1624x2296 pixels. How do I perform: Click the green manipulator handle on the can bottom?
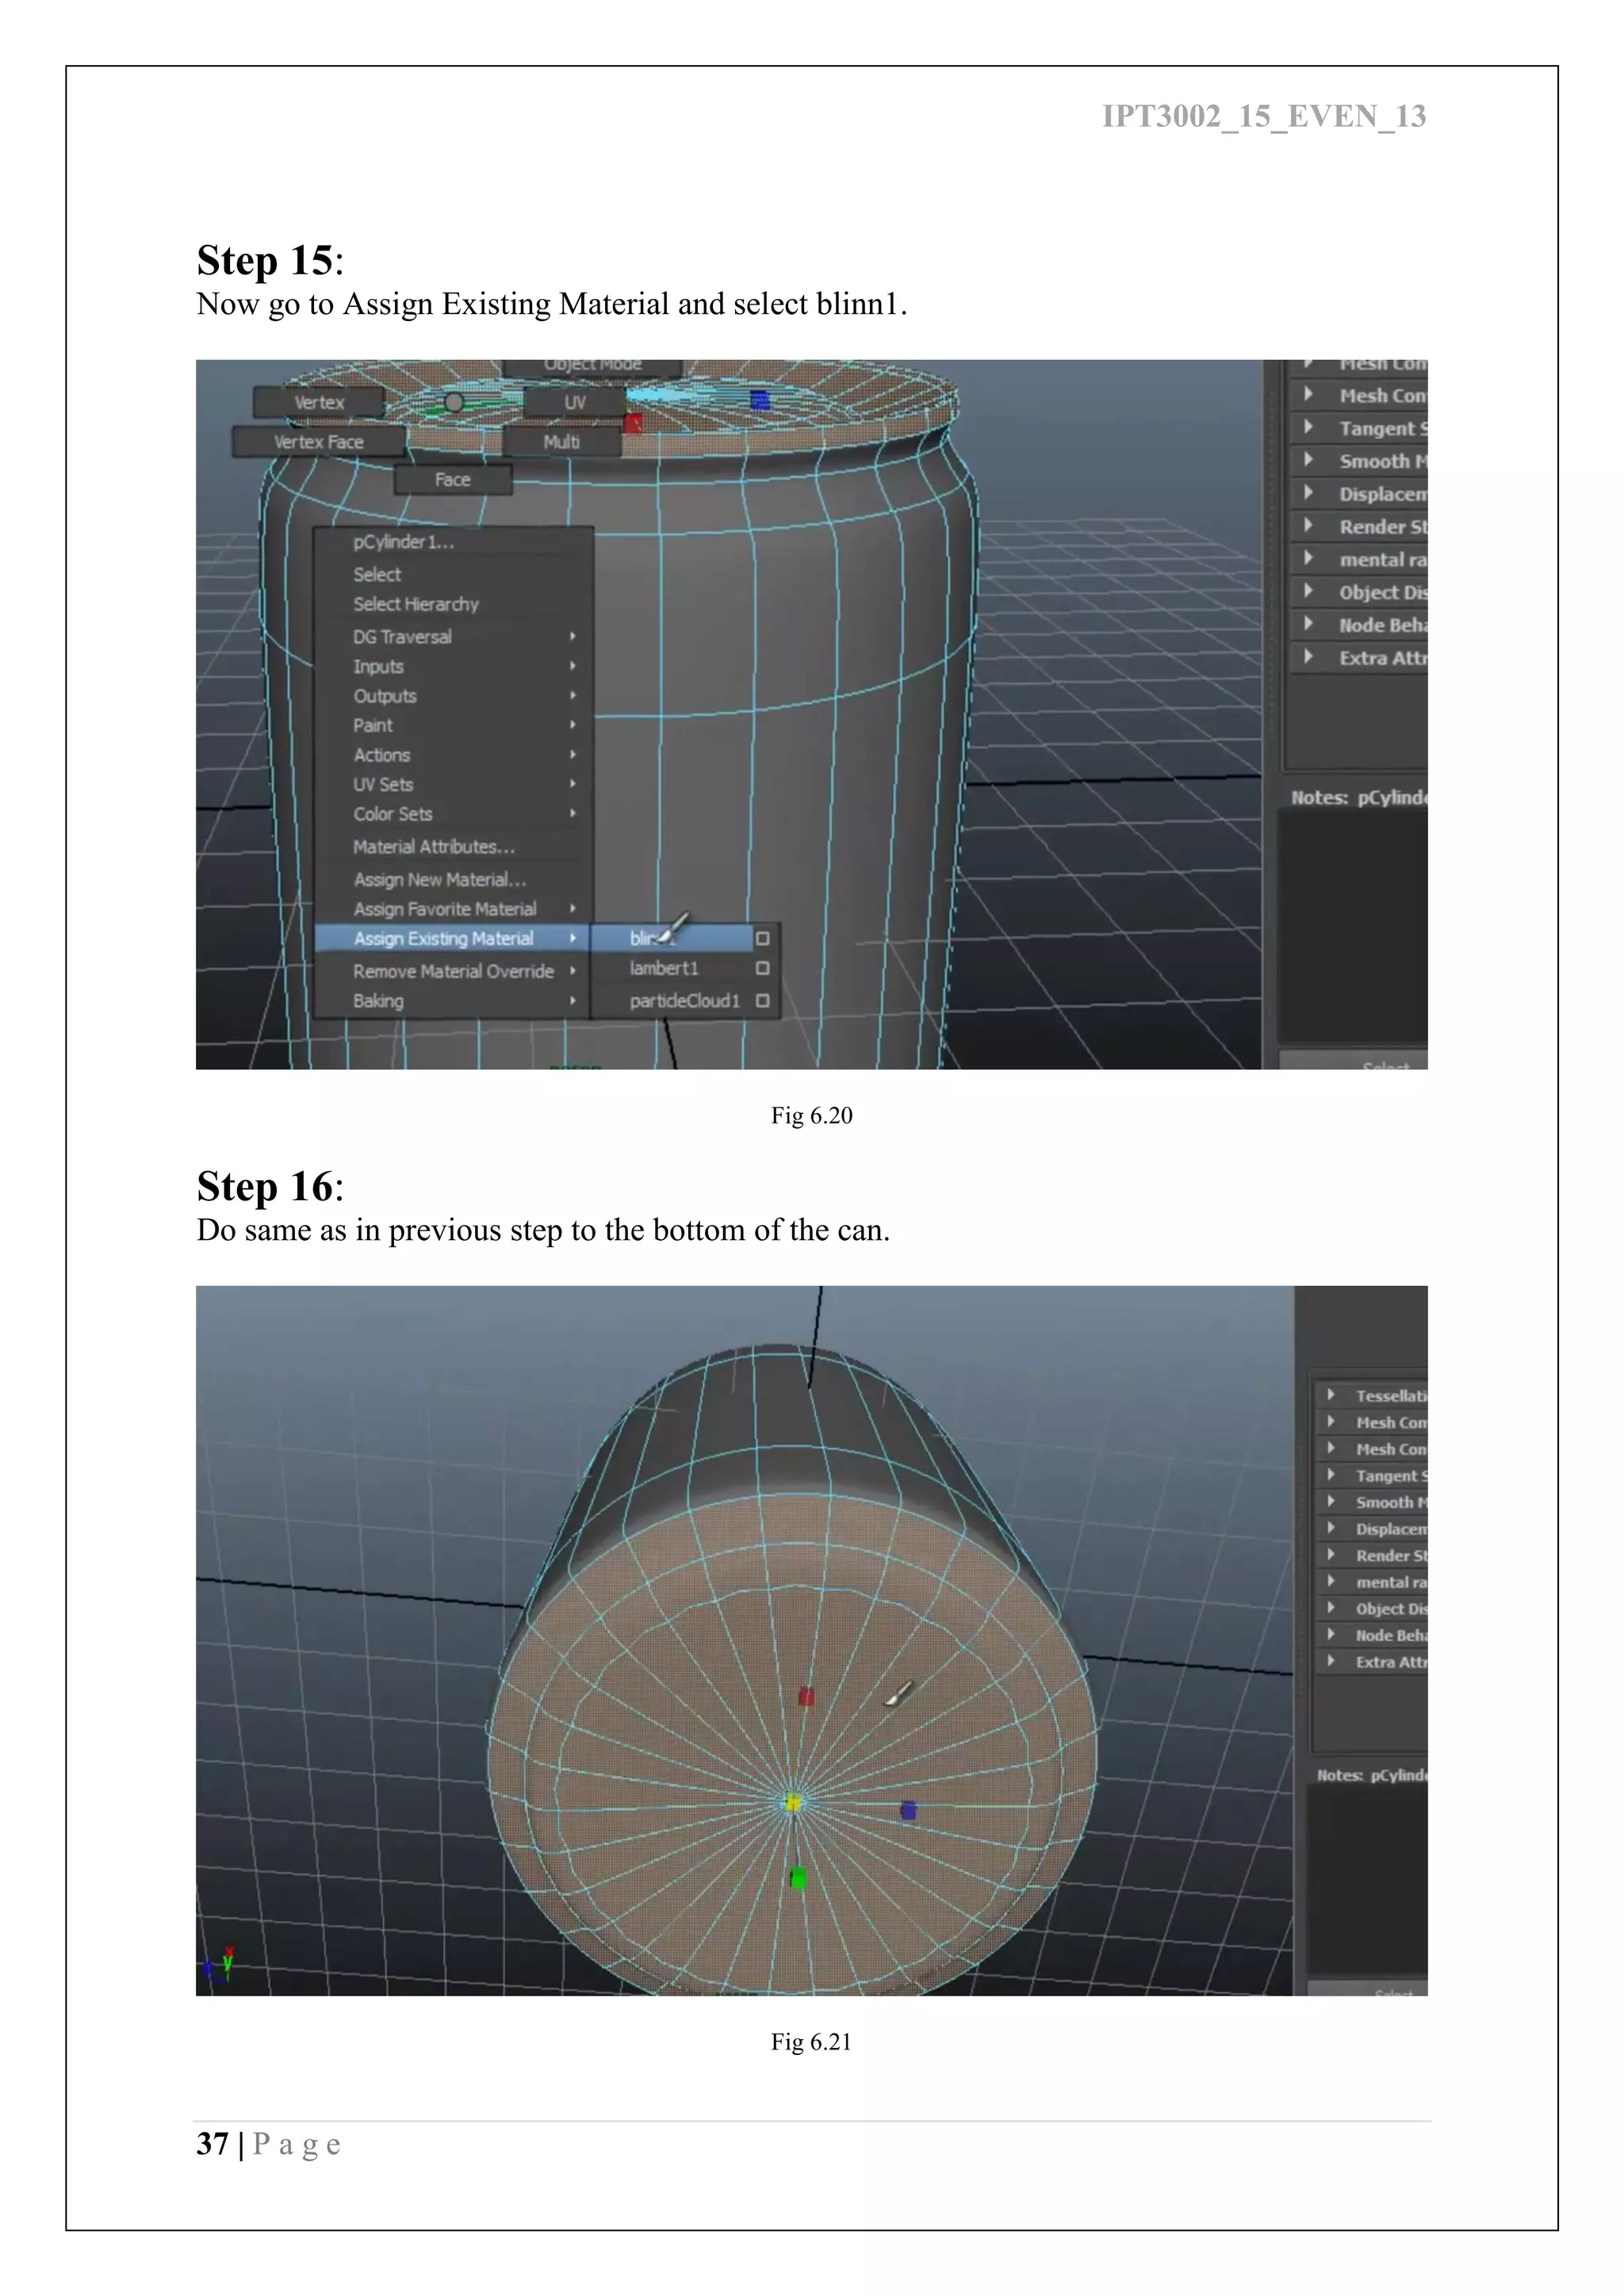[798, 1878]
